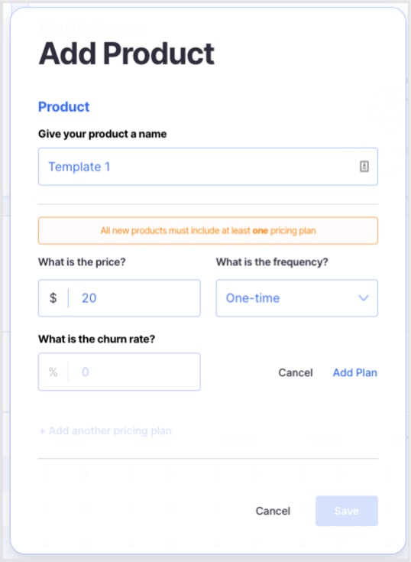
Task: Click the Add Product dialog title
Action: (x=126, y=54)
